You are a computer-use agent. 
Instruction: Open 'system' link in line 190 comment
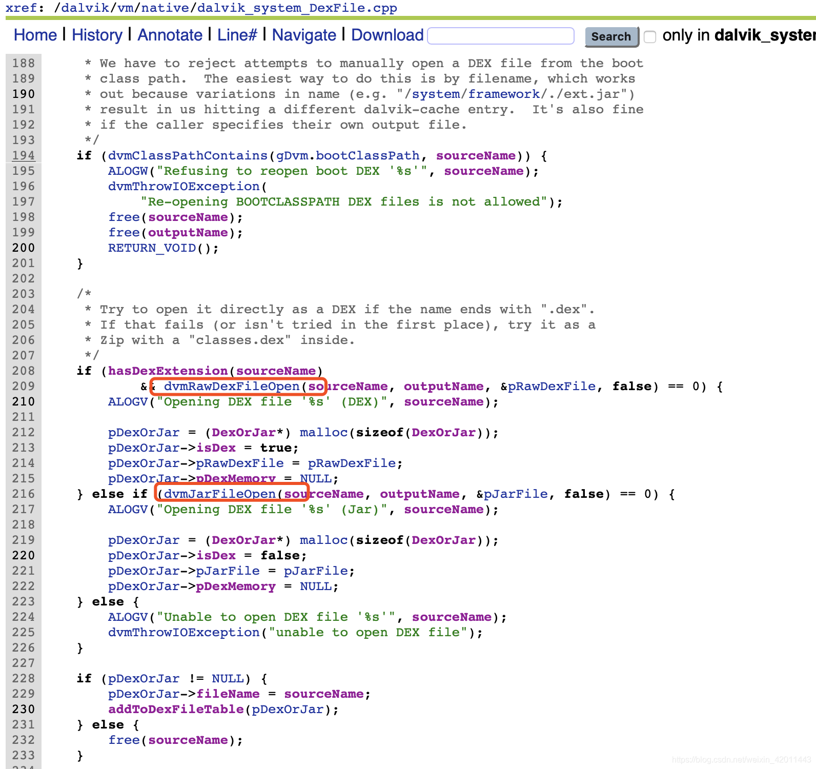coord(436,94)
